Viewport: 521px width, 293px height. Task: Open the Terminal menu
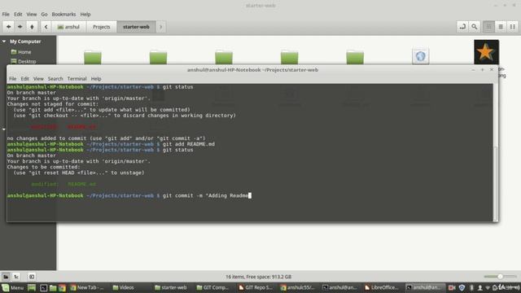pyautogui.click(x=77, y=79)
